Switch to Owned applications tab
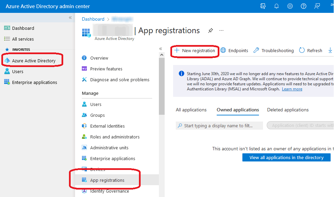Viewport: 334px width, 197px height. click(238, 110)
